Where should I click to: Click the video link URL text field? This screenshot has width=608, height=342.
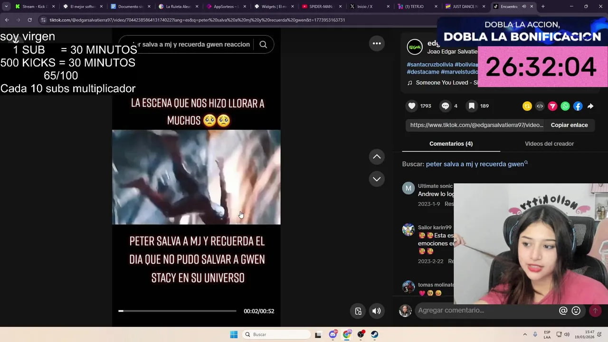(476, 125)
